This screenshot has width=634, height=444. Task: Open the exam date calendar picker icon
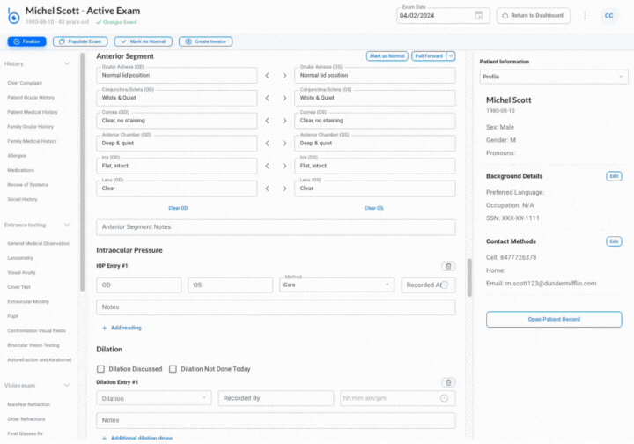tap(479, 16)
